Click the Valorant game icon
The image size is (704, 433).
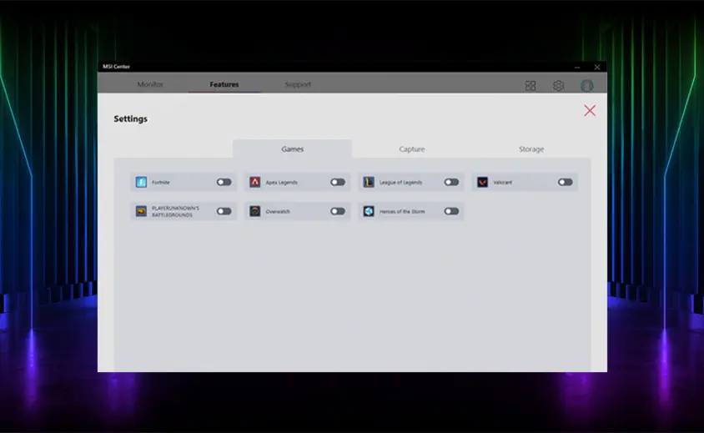[482, 182]
